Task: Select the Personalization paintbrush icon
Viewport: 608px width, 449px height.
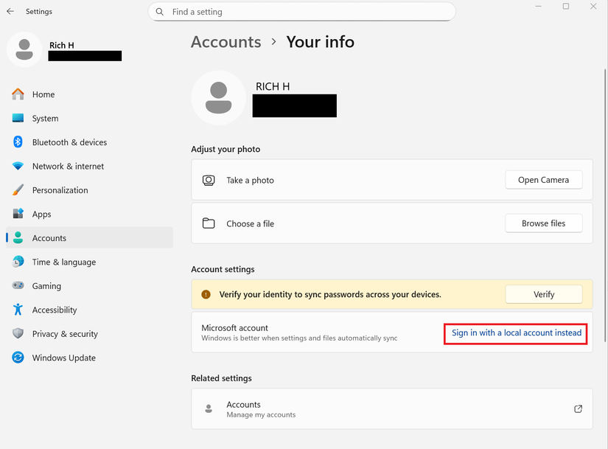Action: [x=18, y=189]
